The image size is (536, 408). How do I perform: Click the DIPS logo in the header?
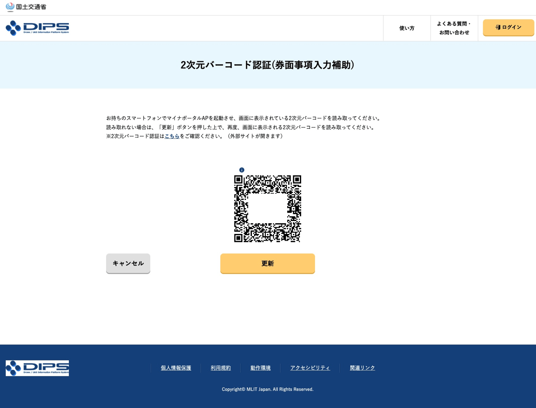pyautogui.click(x=37, y=28)
